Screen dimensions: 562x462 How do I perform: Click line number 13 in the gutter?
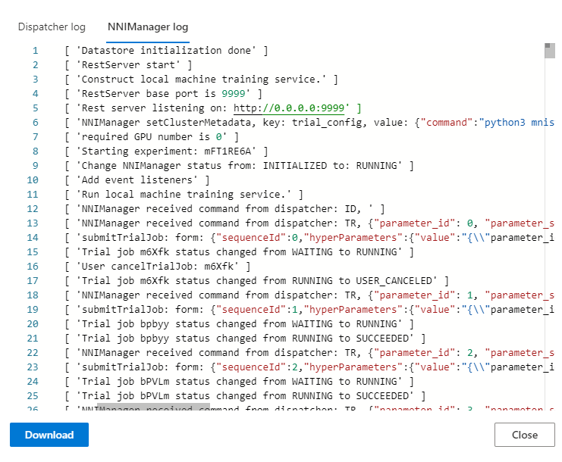(x=32, y=223)
